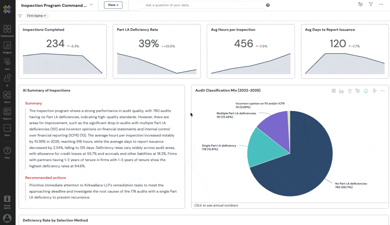Click the icon left of the bell on the pie widget

coord(358,91)
